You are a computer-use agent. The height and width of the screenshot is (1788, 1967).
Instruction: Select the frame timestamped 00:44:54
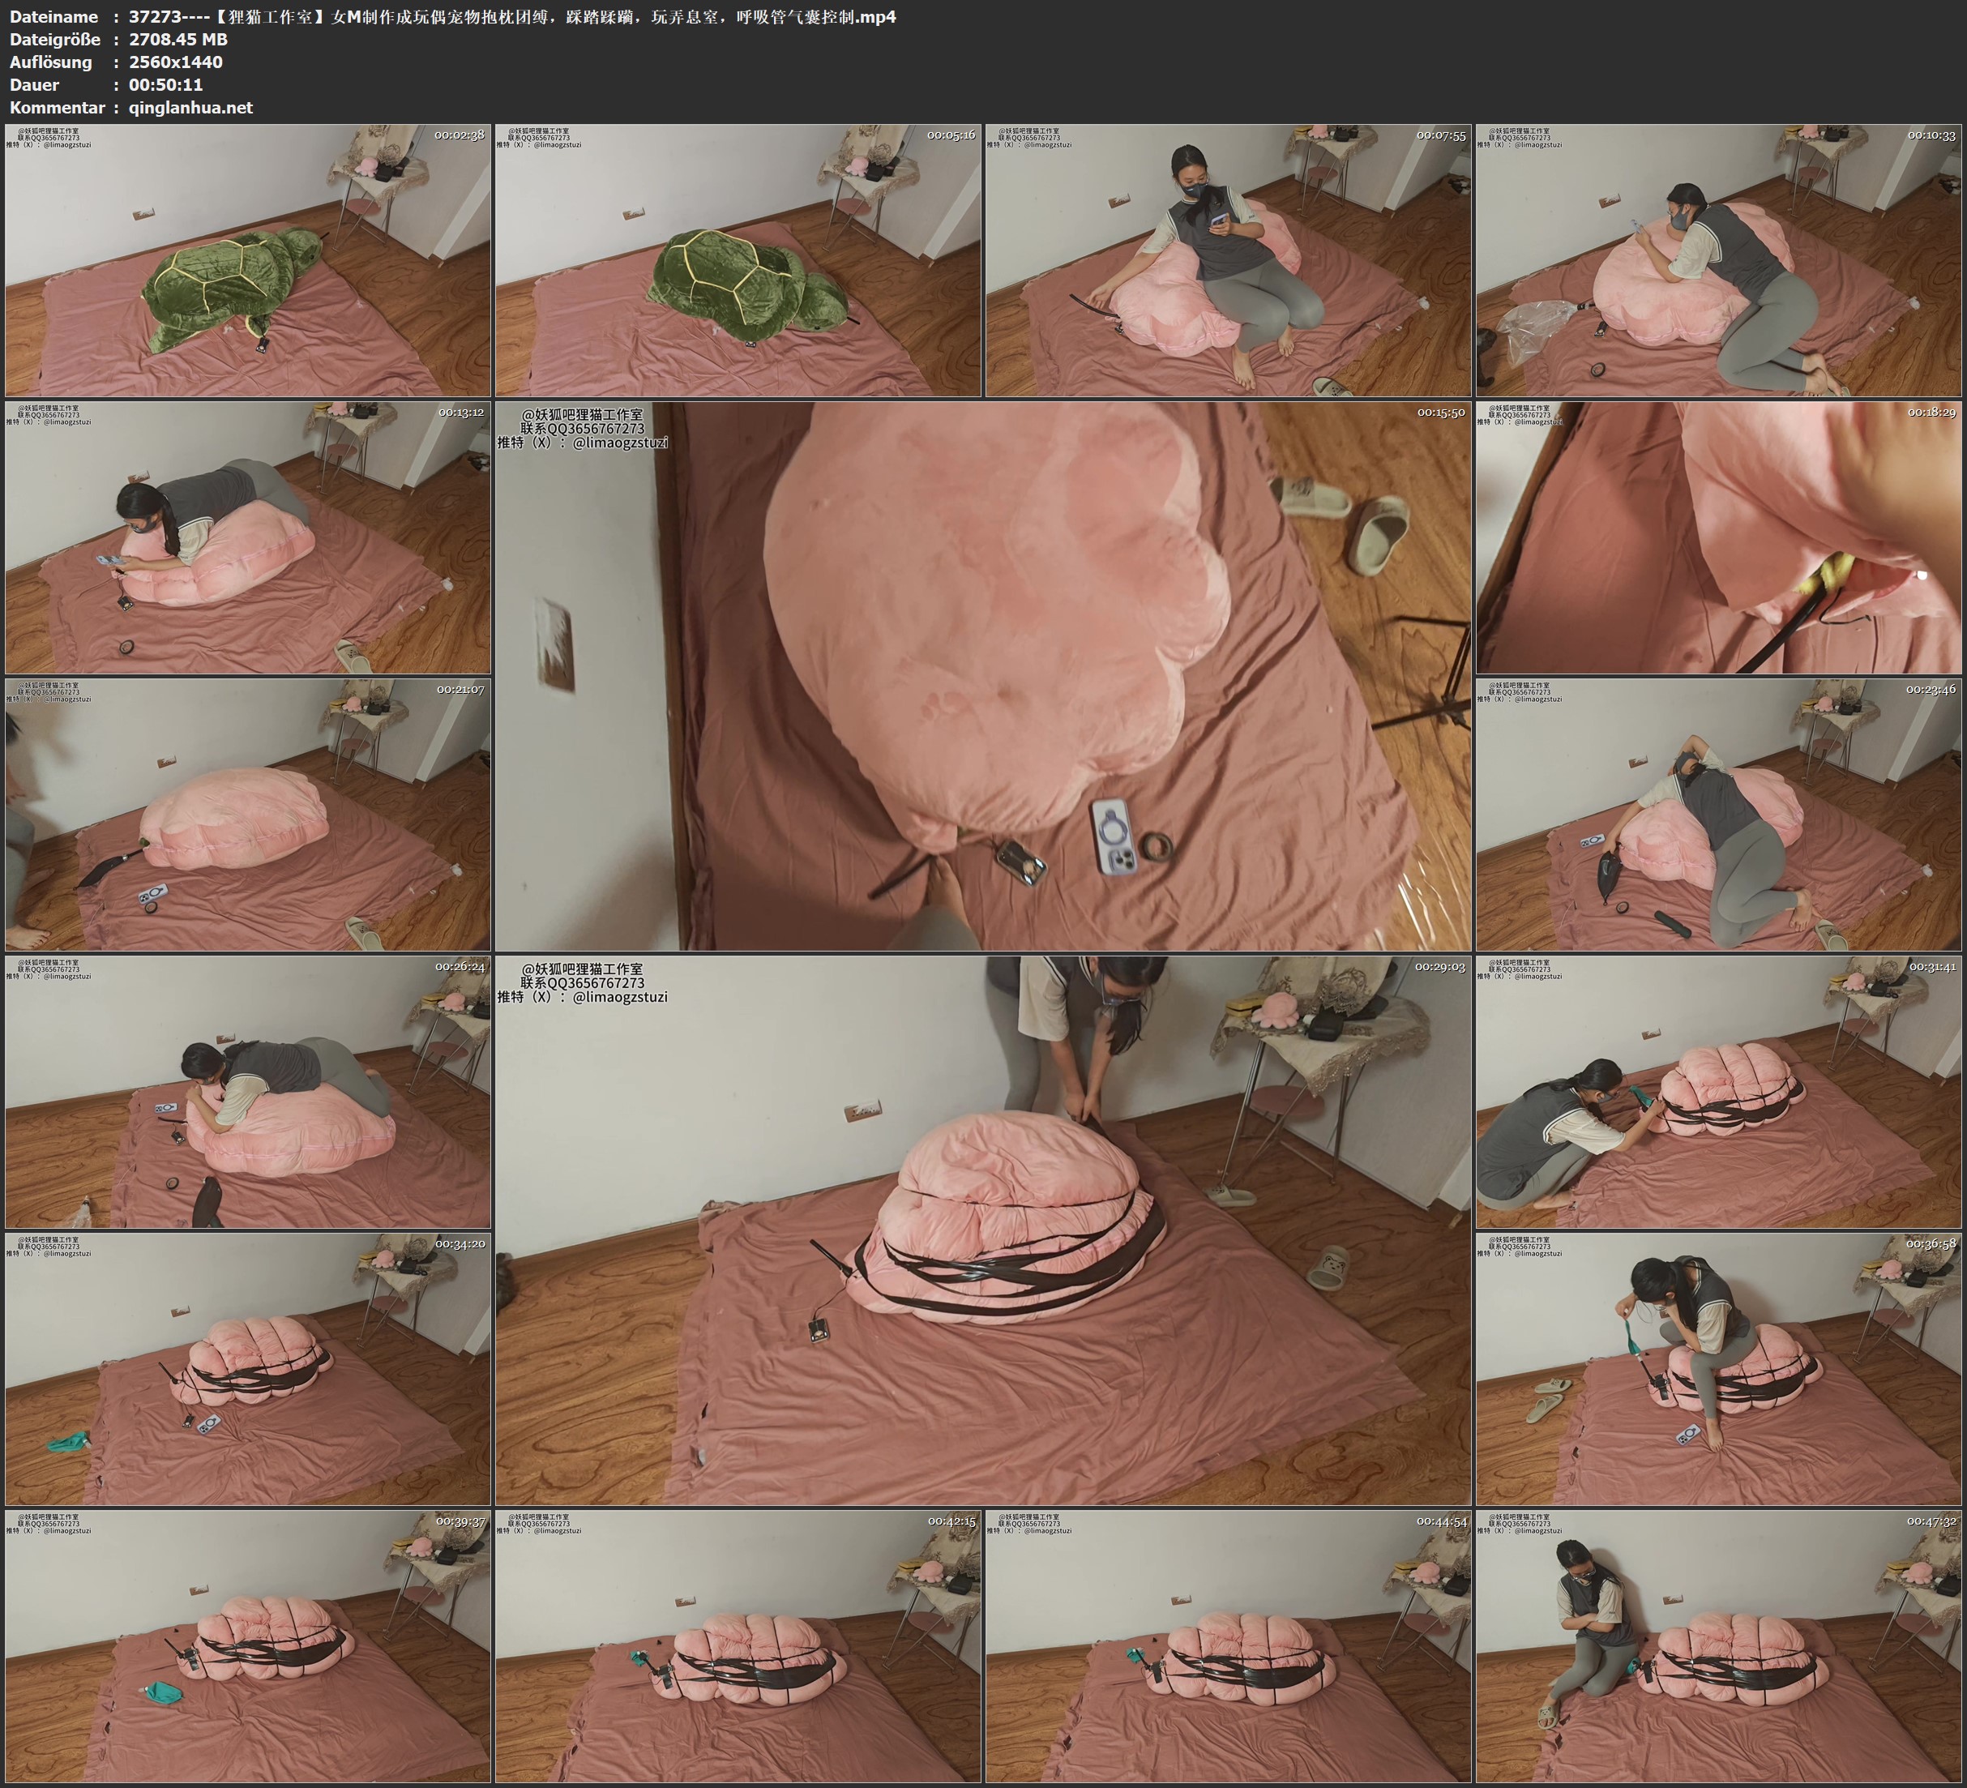click(x=1227, y=1645)
